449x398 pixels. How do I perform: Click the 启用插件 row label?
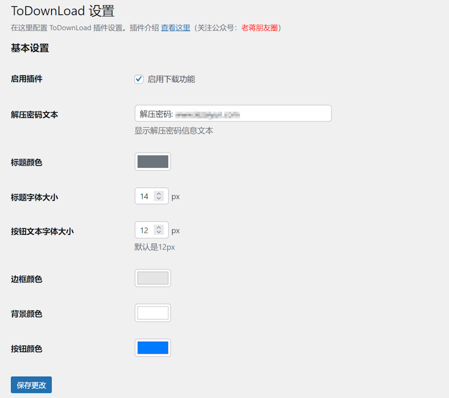tap(26, 79)
